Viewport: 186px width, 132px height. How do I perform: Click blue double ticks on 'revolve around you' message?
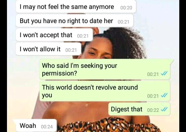164,95
